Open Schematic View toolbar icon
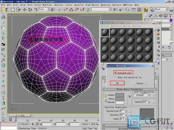Viewport: 174px width, 130px height. click(x=139, y=10)
